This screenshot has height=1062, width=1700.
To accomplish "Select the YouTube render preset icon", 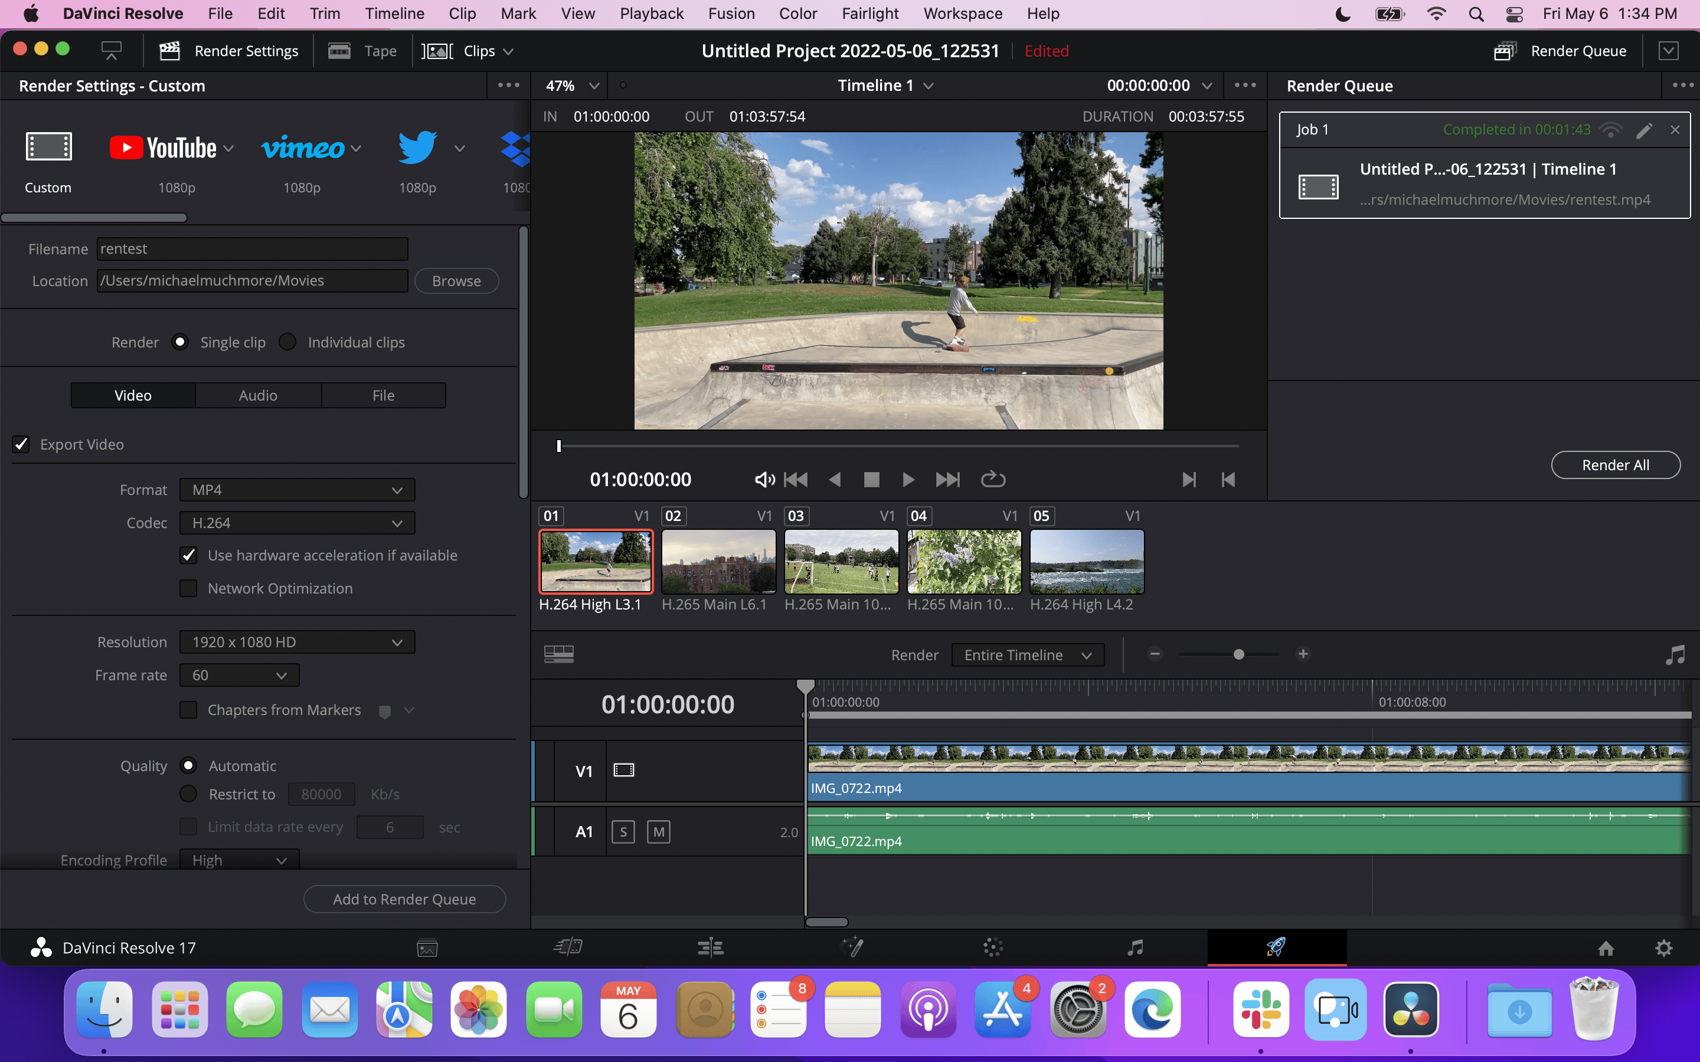I will point(163,148).
